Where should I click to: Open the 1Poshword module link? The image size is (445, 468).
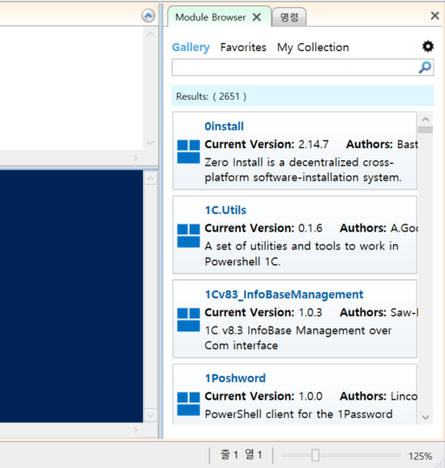tap(235, 378)
